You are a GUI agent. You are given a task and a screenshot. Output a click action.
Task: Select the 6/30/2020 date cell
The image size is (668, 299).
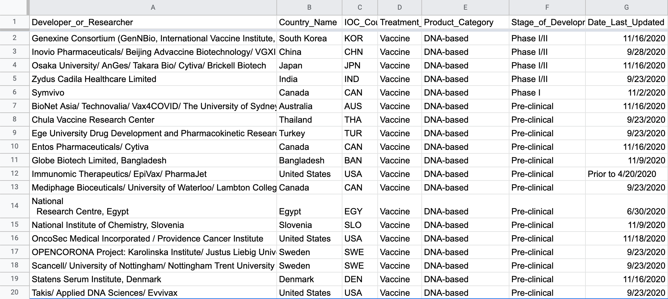(x=646, y=211)
